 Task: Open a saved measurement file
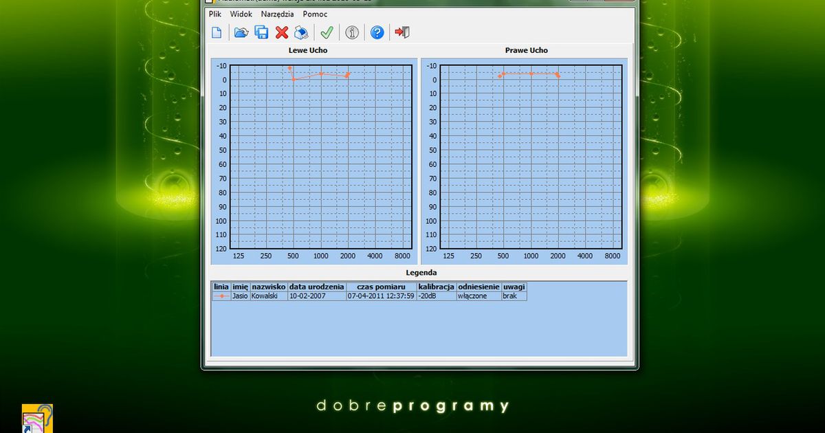click(x=241, y=32)
